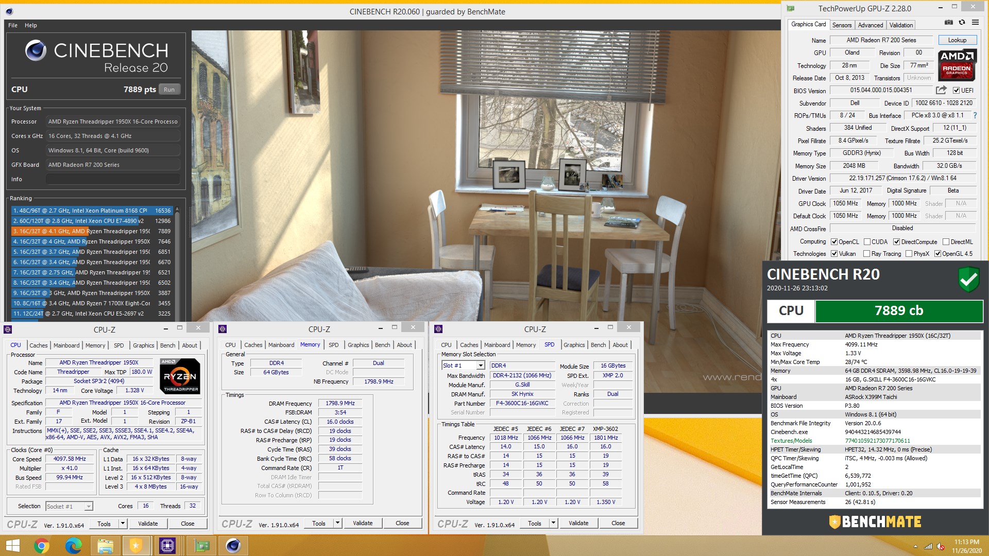Open the GPU-Z hamburger menu icon

point(975,23)
